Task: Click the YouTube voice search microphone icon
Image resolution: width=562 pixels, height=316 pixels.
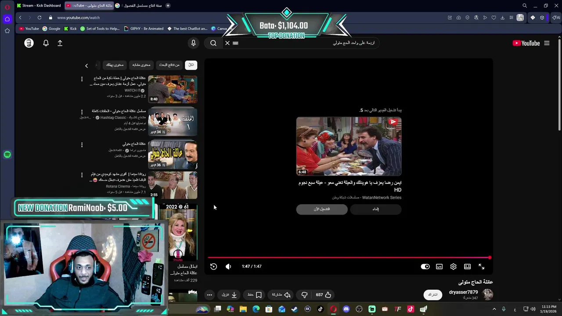Action: click(193, 43)
